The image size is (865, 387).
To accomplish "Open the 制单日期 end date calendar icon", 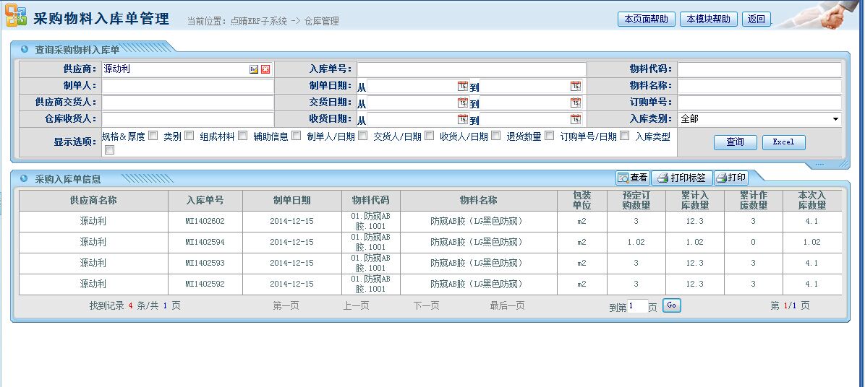I will [x=575, y=86].
